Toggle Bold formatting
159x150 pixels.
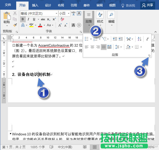point(23,19)
